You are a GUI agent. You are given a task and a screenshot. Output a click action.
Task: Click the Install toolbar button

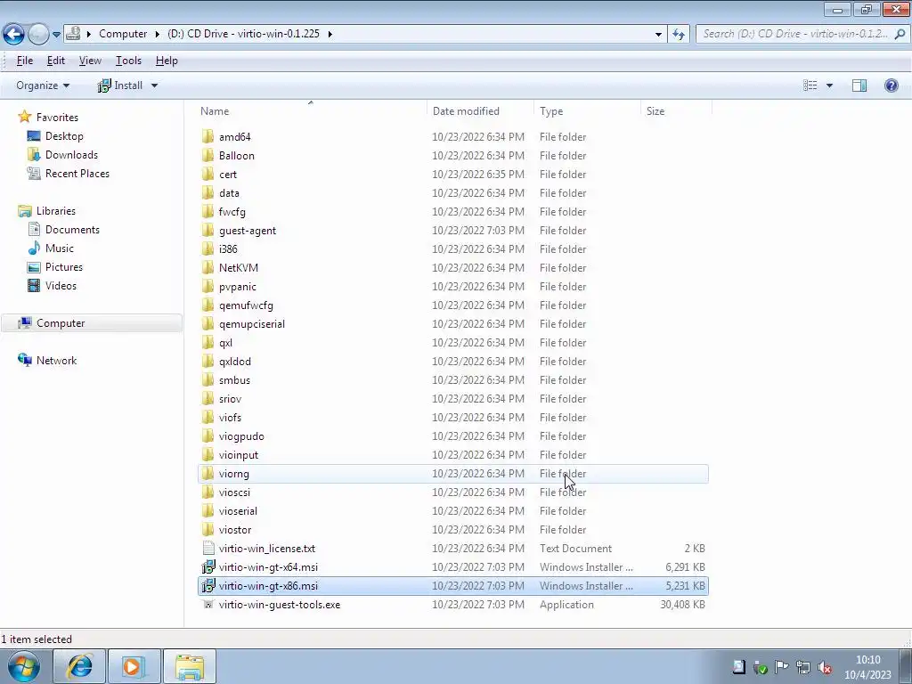(x=120, y=85)
